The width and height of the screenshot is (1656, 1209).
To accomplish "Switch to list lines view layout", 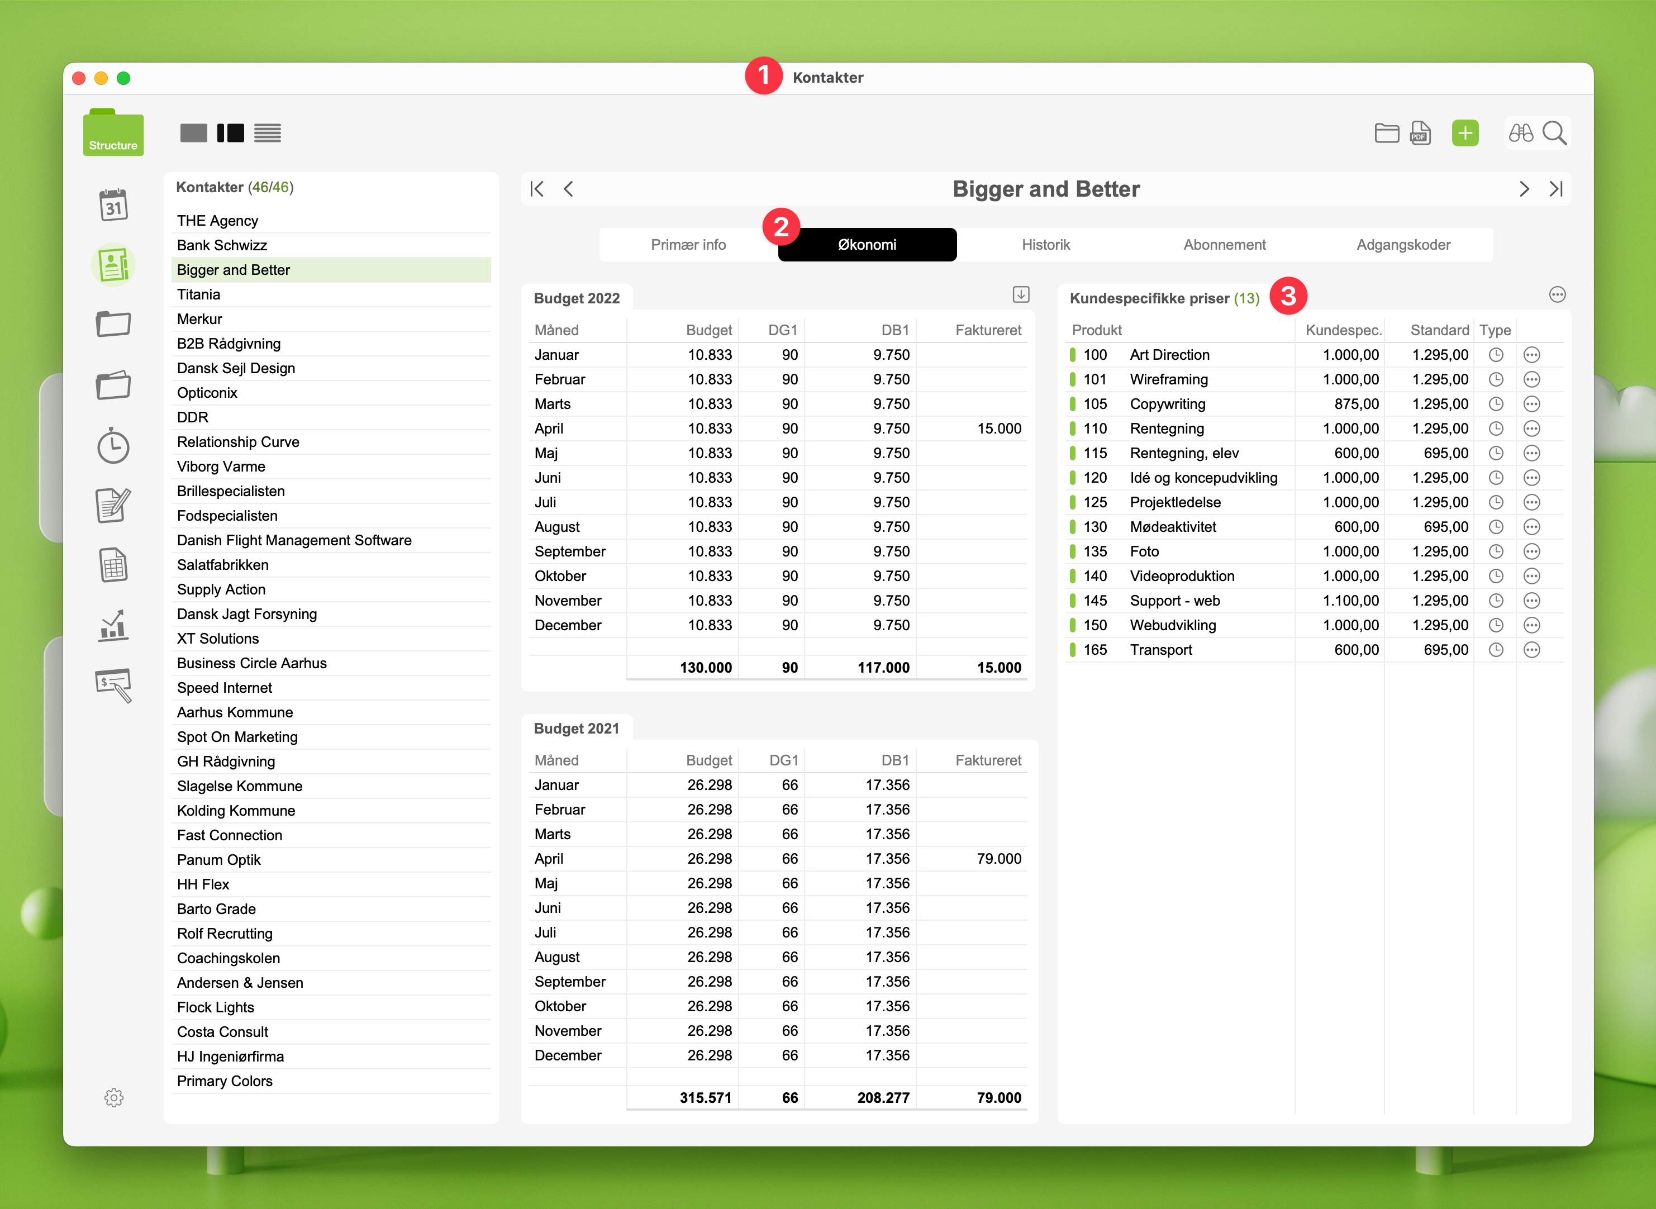I will 267,133.
